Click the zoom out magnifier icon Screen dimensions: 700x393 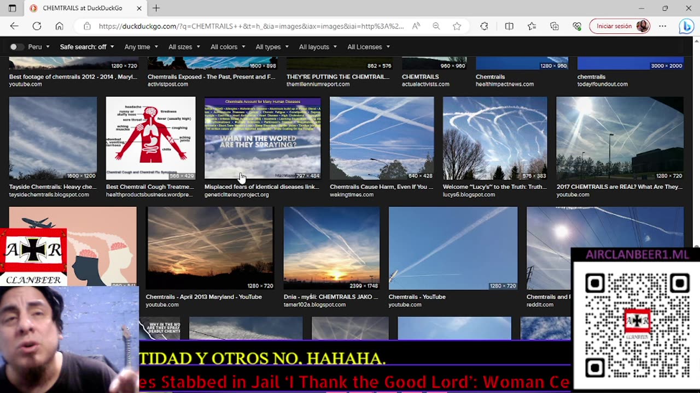point(436,26)
